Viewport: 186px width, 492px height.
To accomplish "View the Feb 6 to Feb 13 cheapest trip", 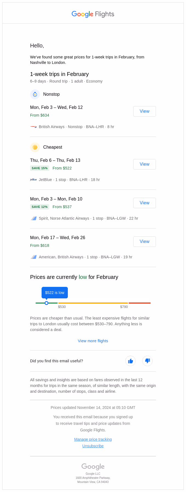I will [x=144, y=164].
